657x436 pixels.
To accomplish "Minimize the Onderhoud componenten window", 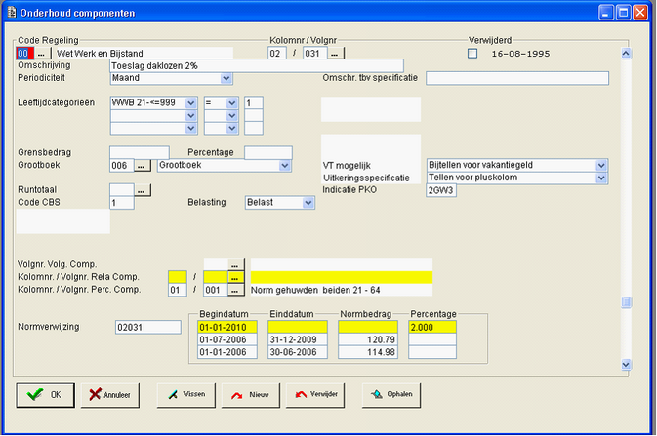I will point(606,13).
